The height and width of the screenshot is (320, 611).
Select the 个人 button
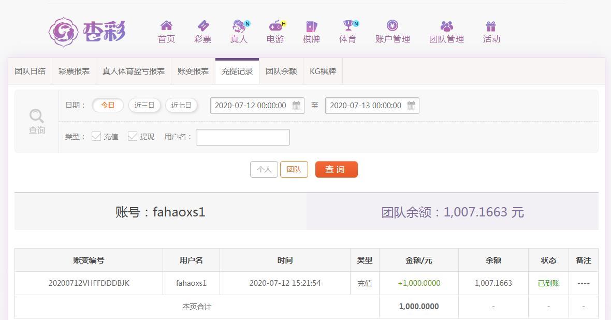click(264, 169)
